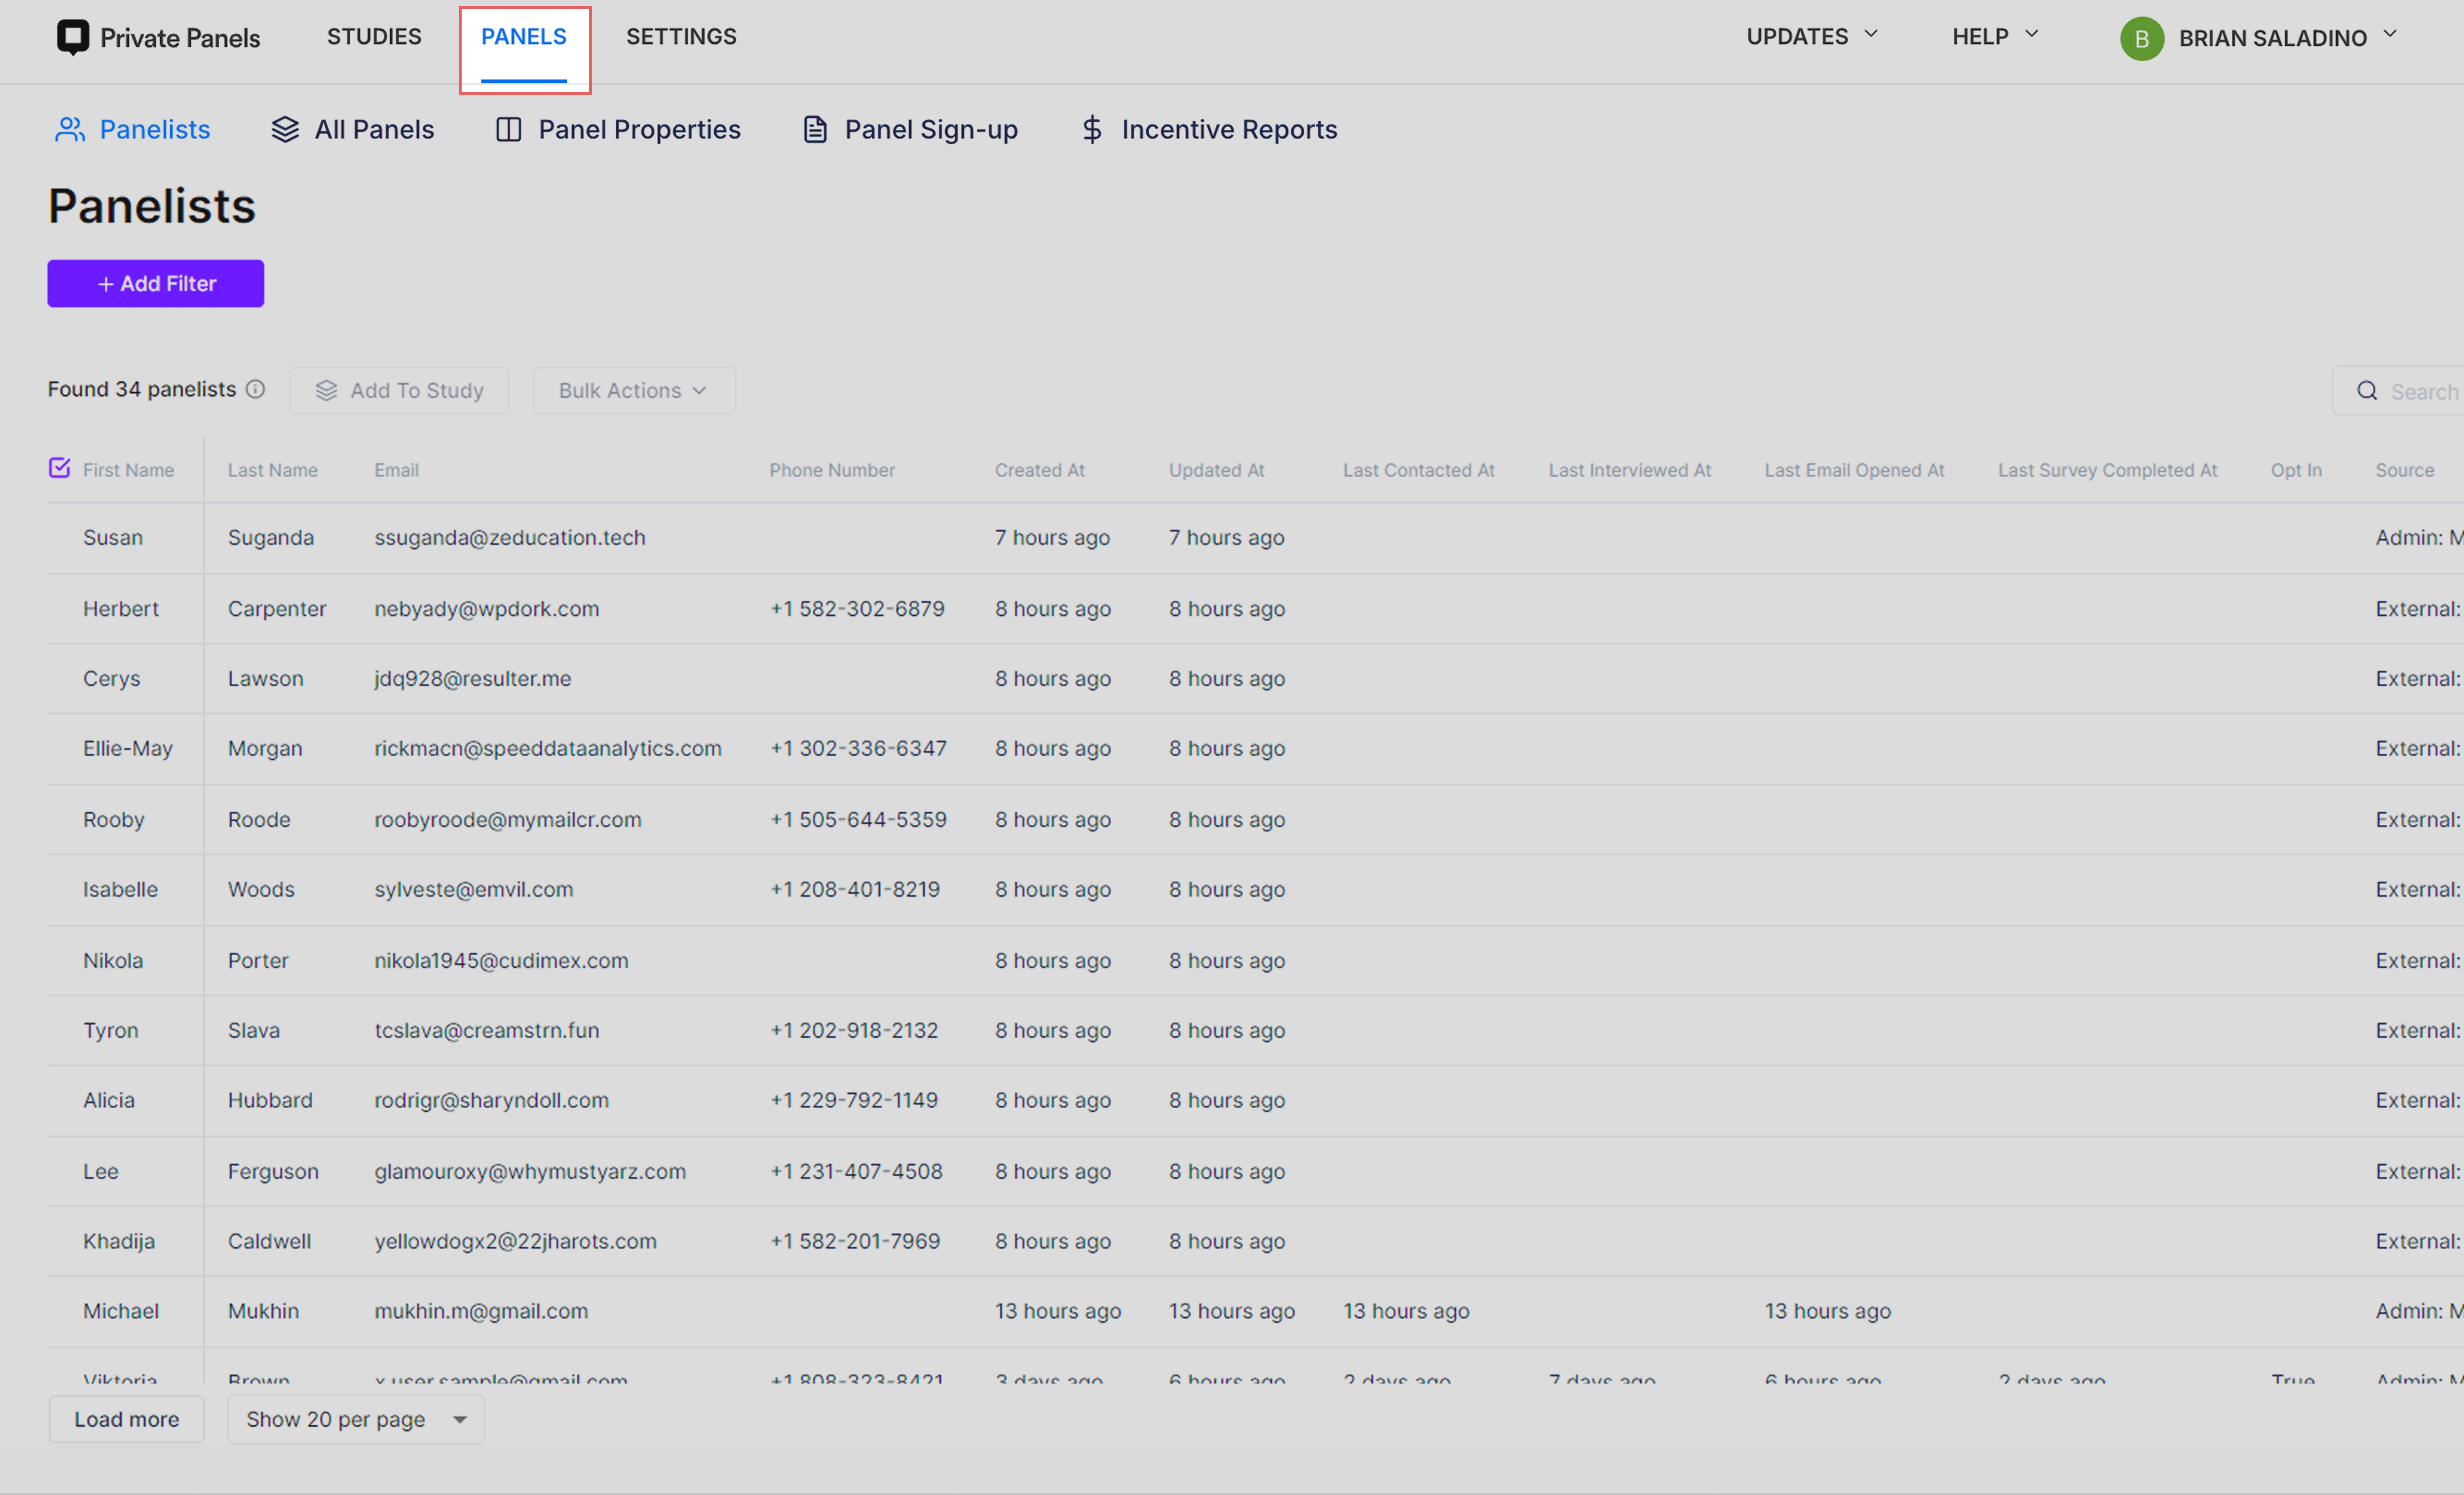Click first name Herbert
Image resolution: width=2464 pixels, height=1495 pixels.
[121, 609]
